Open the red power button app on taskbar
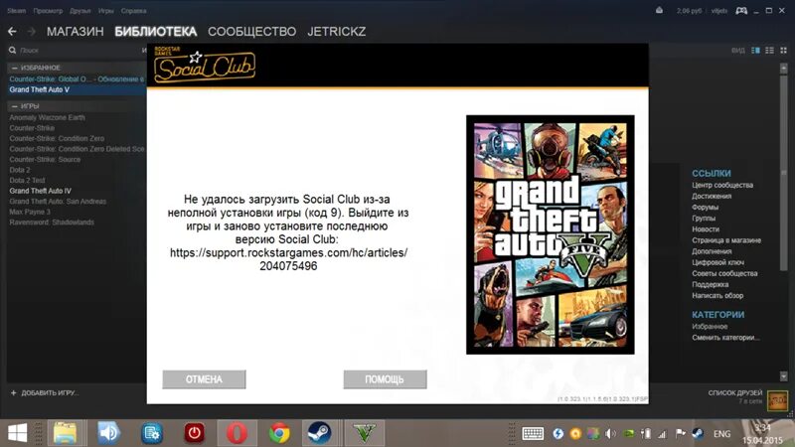The image size is (795, 447). tap(194, 433)
